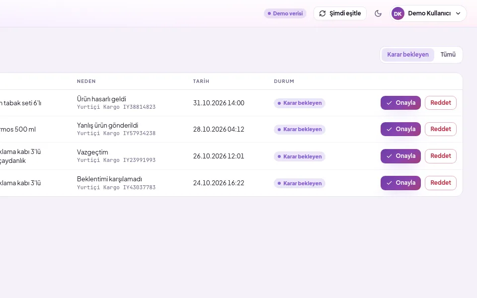Reject the Beklentimi karşılamadı return
Viewport: 477px width, 298px height.
441,183
